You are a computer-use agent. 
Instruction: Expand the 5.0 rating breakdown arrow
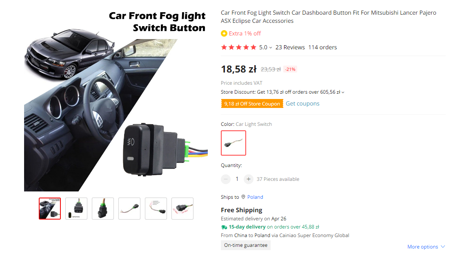[271, 48]
